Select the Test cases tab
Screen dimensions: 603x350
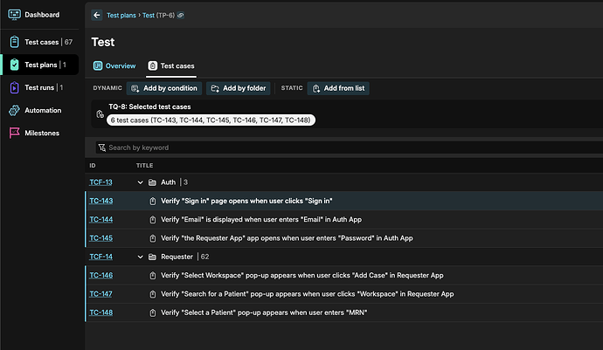click(171, 65)
